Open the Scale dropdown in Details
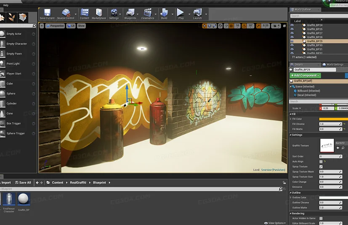The image size is (348, 225). [x=297, y=108]
